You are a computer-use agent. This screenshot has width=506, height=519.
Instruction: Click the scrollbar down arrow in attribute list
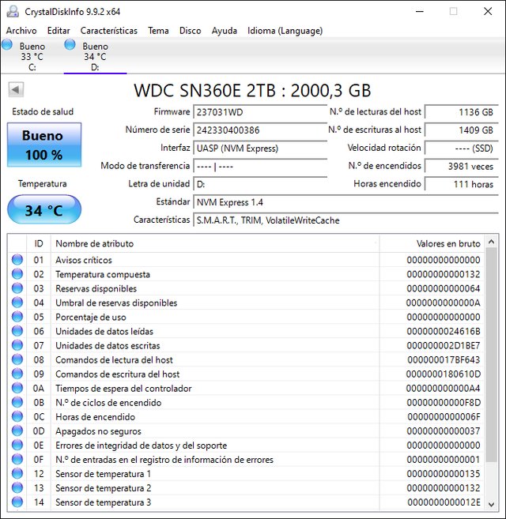coord(492,505)
